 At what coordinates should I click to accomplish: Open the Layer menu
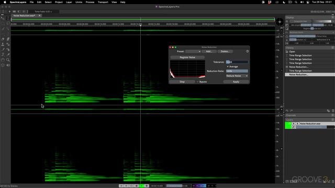(x=69, y=2)
